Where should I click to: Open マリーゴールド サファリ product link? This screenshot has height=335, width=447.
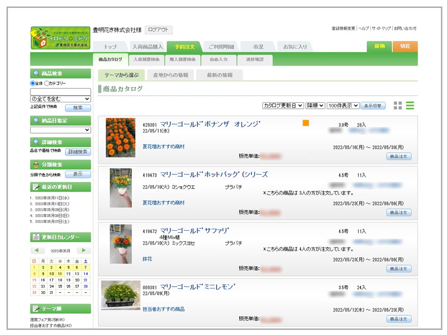tap(195, 231)
